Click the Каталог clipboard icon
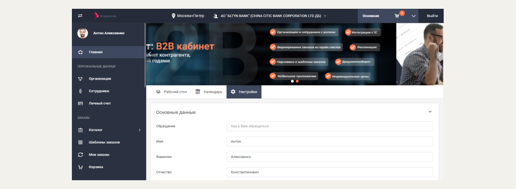 tap(80, 130)
